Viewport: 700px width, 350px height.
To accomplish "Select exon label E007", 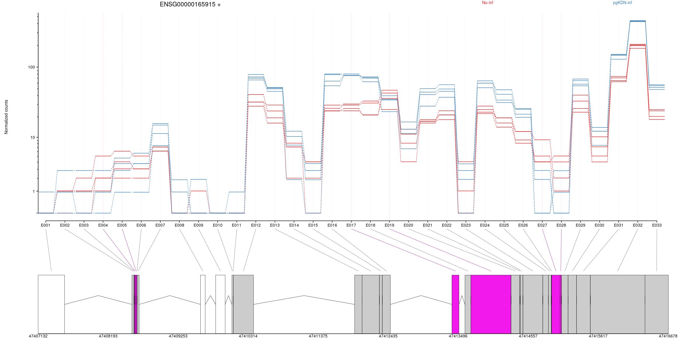I will coord(160,225).
